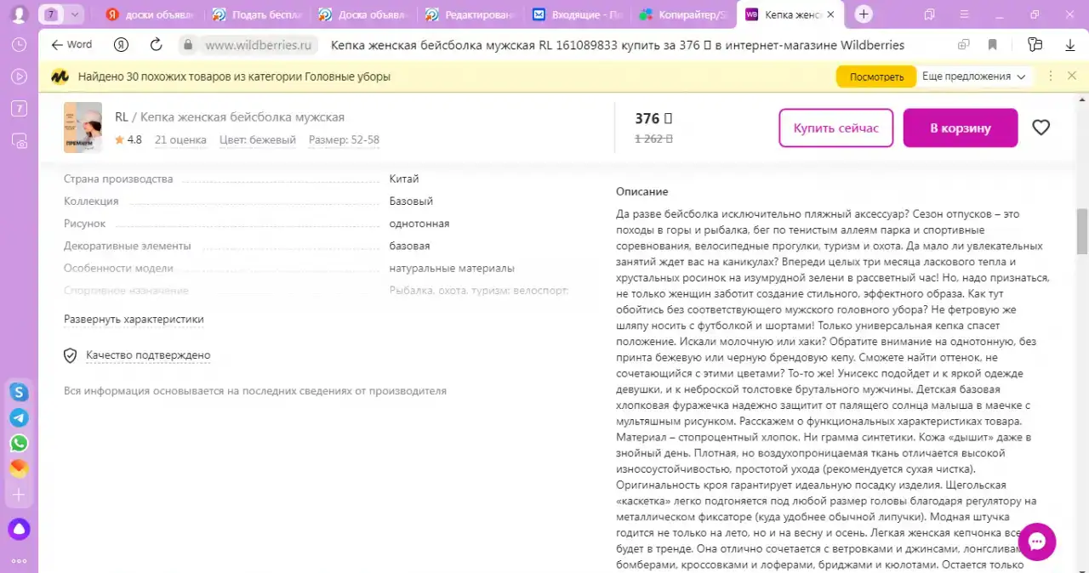
Task: Click the address bar URL wildberries.ru
Action: 259,45
